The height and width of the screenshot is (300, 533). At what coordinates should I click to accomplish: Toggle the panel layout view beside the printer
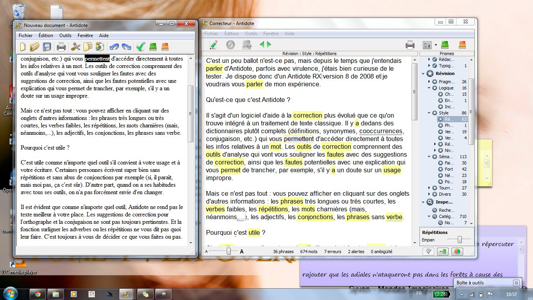tap(427, 44)
